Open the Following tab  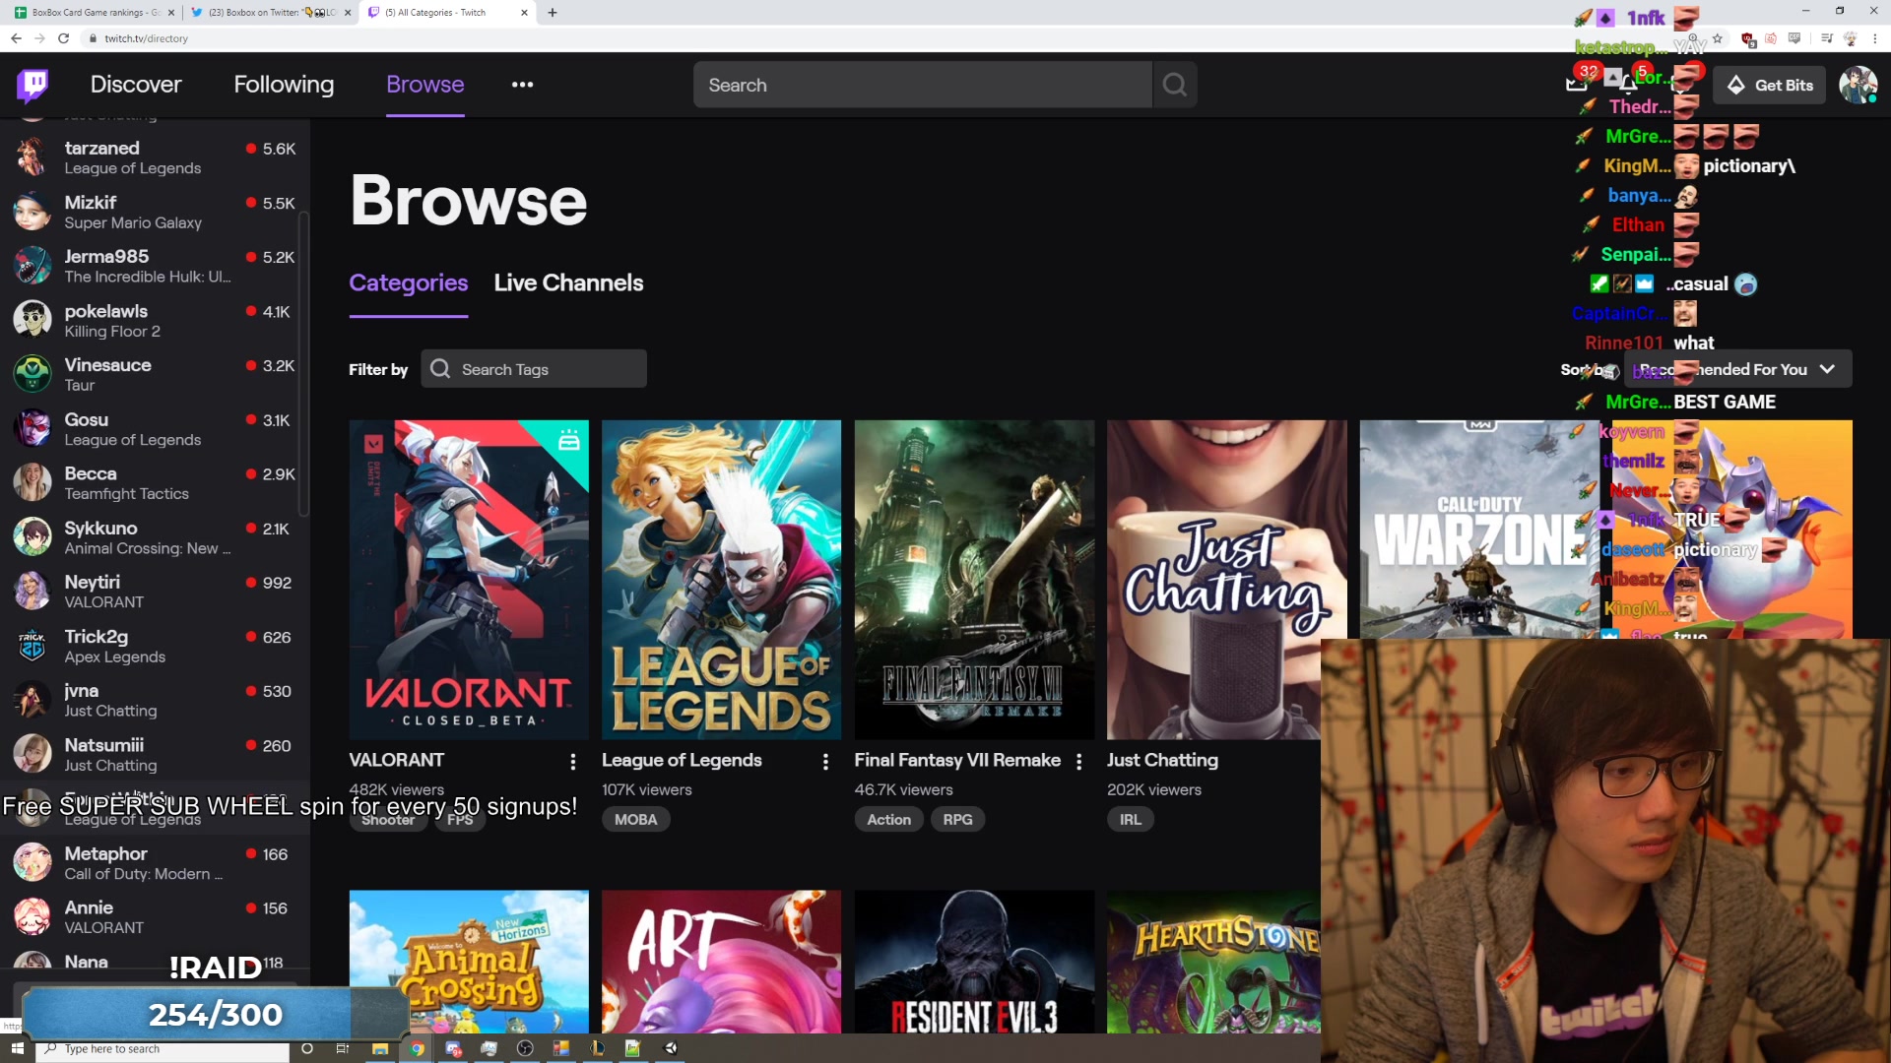click(284, 85)
